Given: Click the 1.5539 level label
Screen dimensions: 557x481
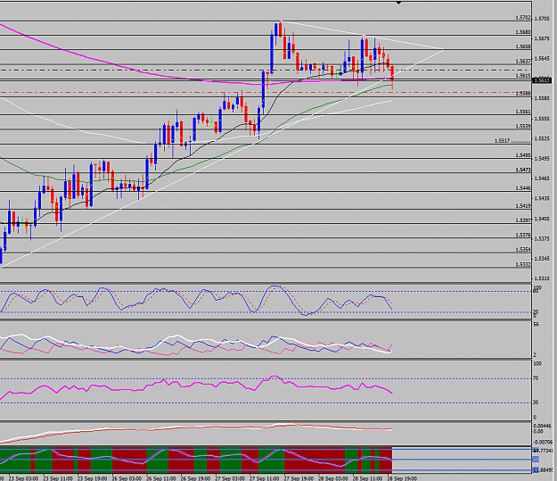Looking at the screenshot, I should point(523,127).
